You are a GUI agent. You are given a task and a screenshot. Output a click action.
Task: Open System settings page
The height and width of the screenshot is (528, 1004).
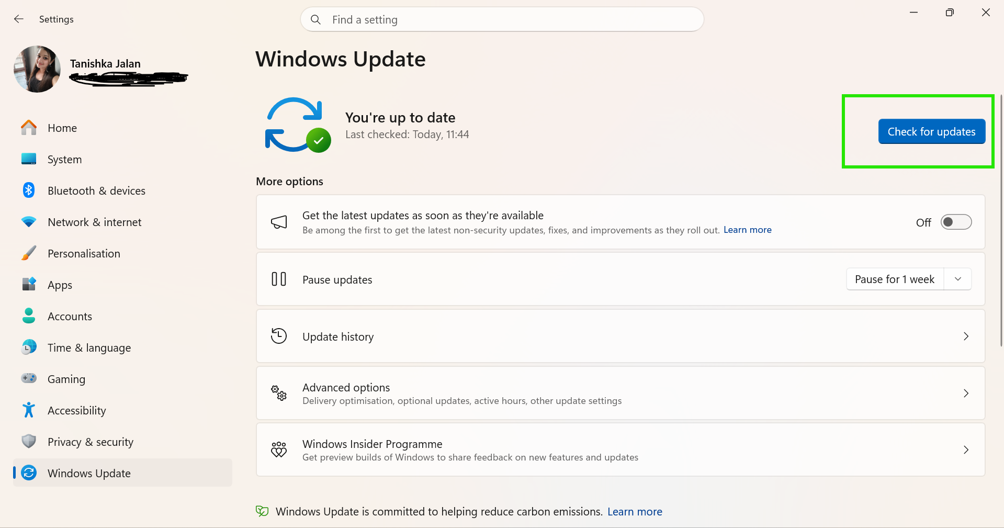122,159
